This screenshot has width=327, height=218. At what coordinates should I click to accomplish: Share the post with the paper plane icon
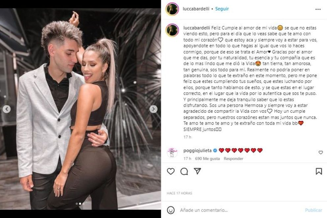click(x=197, y=171)
